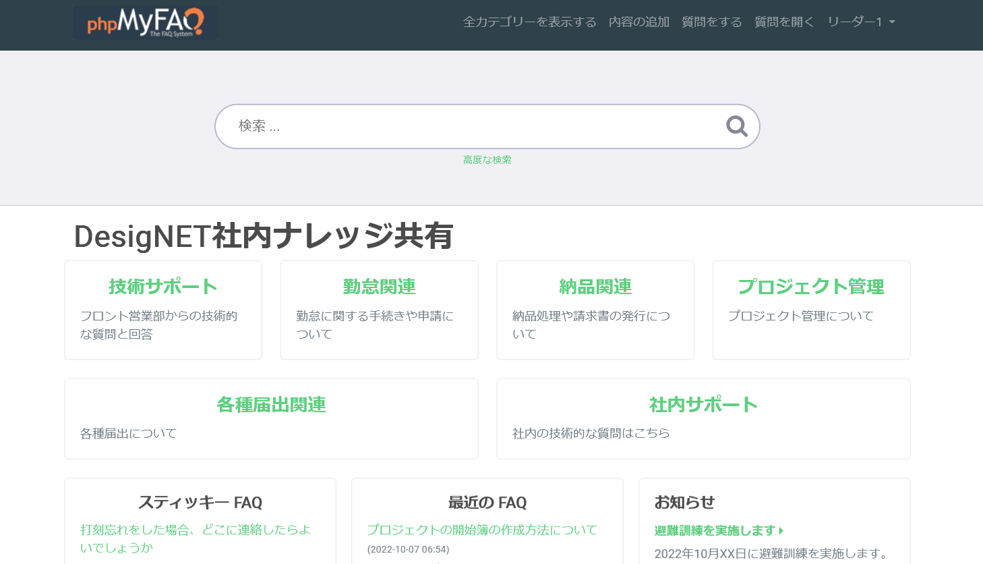Open the 高度な検索 link below the search bar
Viewport: 983px width, 564px height.
(x=487, y=160)
